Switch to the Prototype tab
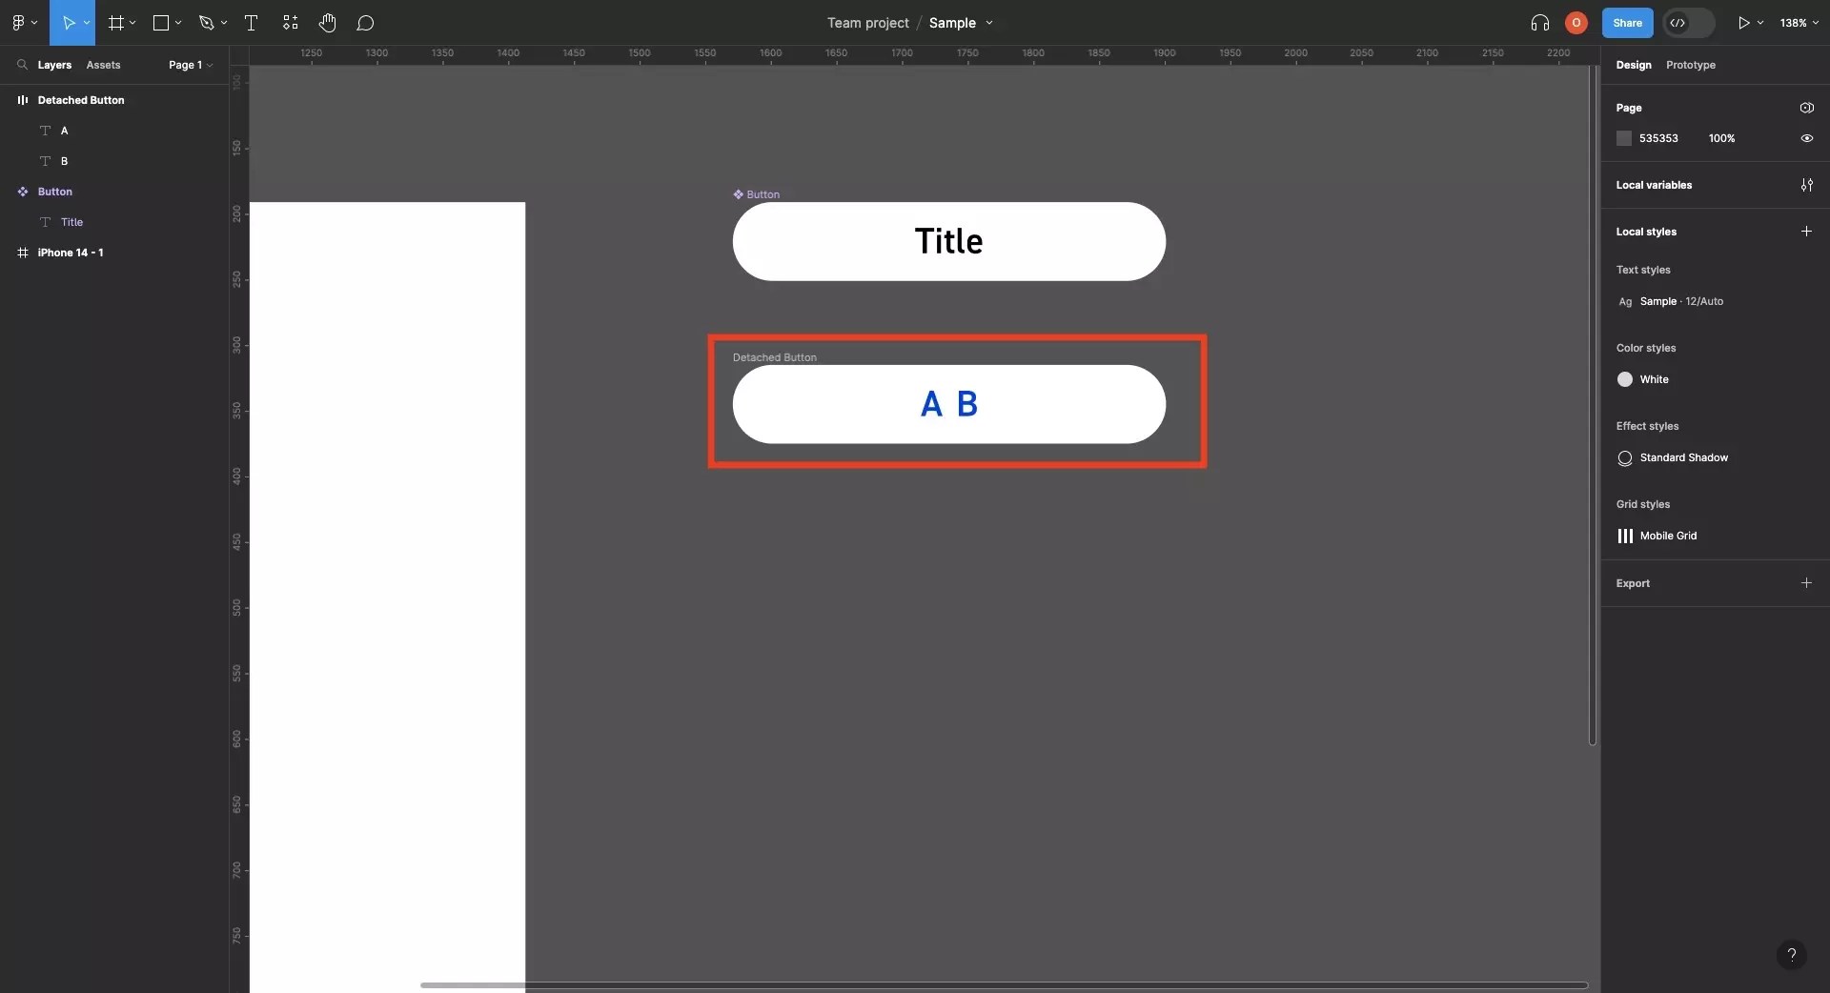The width and height of the screenshot is (1830, 993). tap(1689, 65)
